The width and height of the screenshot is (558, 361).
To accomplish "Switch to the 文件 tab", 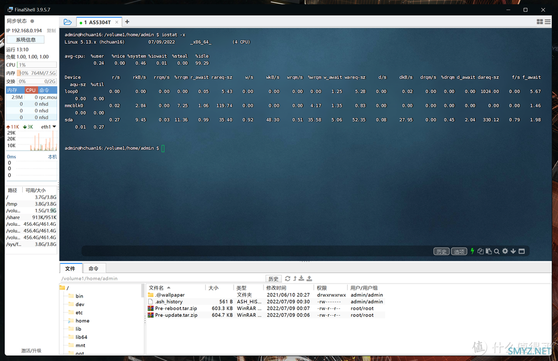I will coord(70,269).
